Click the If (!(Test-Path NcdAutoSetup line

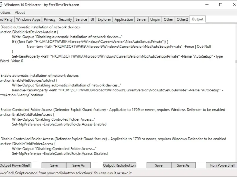pyautogui.click(x=90, y=42)
